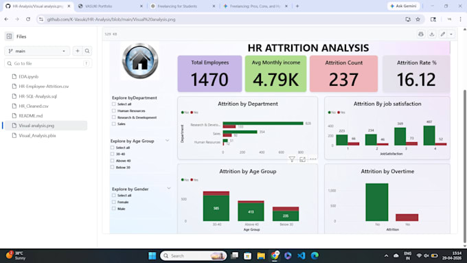
Task: Open Visual_Analysis.pbix file
Action: point(37,135)
